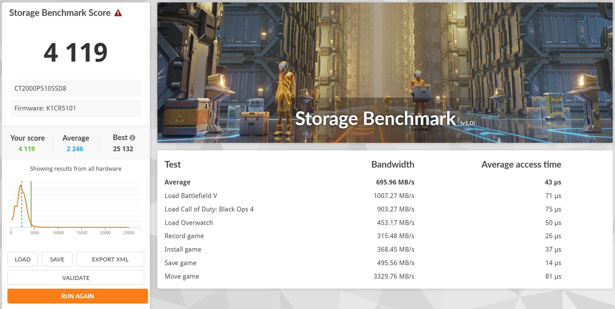Select the Firmware K1CR5101 field

tap(76, 108)
